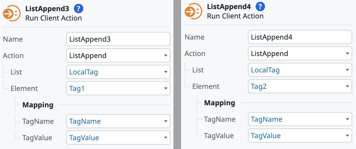Select the Mapping header in ListAppend3
The width and height of the screenshot is (356, 149).
pos(38,105)
